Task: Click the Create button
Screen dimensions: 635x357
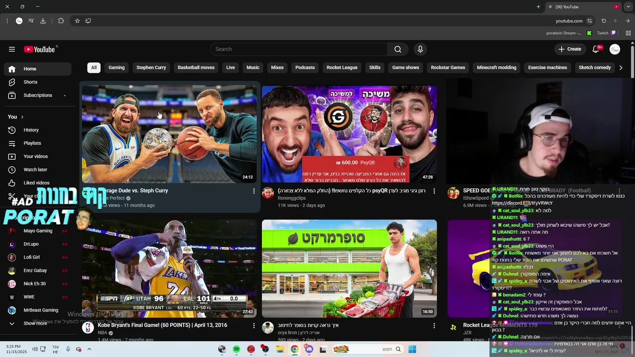Action: (570, 49)
